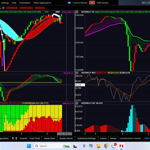The image size is (150, 150).
Task: Click the VNINDE--VNINDEX HONSE title
Action: pyautogui.click(x=25, y=8)
